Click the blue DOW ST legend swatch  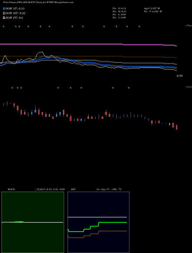tap(4, 8)
